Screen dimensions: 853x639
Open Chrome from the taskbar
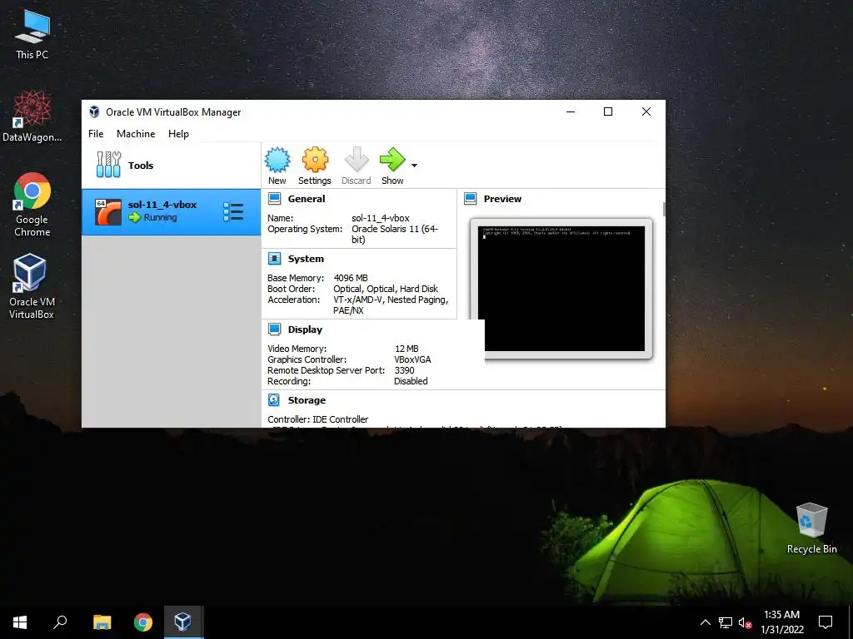pos(143,622)
